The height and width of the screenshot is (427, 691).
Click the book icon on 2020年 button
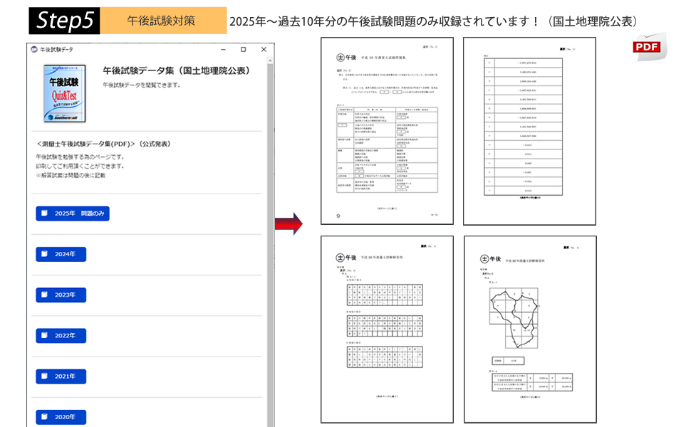pyautogui.click(x=44, y=417)
